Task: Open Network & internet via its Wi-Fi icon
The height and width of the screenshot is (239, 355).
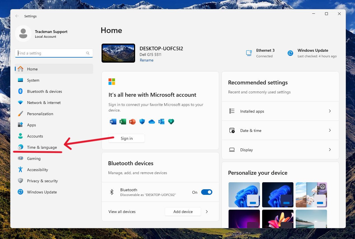Action: (x=20, y=103)
